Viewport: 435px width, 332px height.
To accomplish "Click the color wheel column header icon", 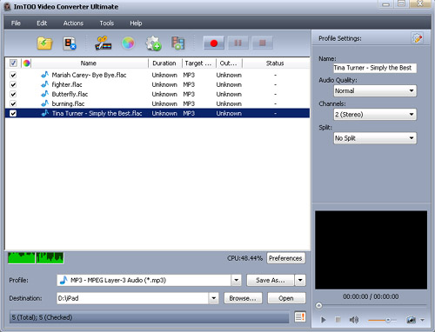I will coord(26,63).
